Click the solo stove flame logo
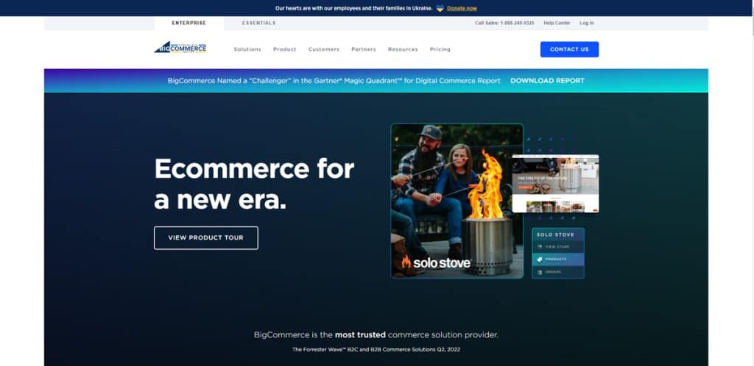Image resolution: width=754 pixels, height=366 pixels. pyautogui.click(x=406, y=262)
